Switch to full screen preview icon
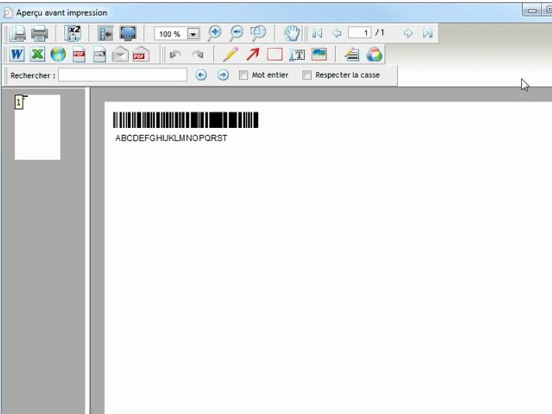This screenshot has width=552, height=414. (128, 33)
